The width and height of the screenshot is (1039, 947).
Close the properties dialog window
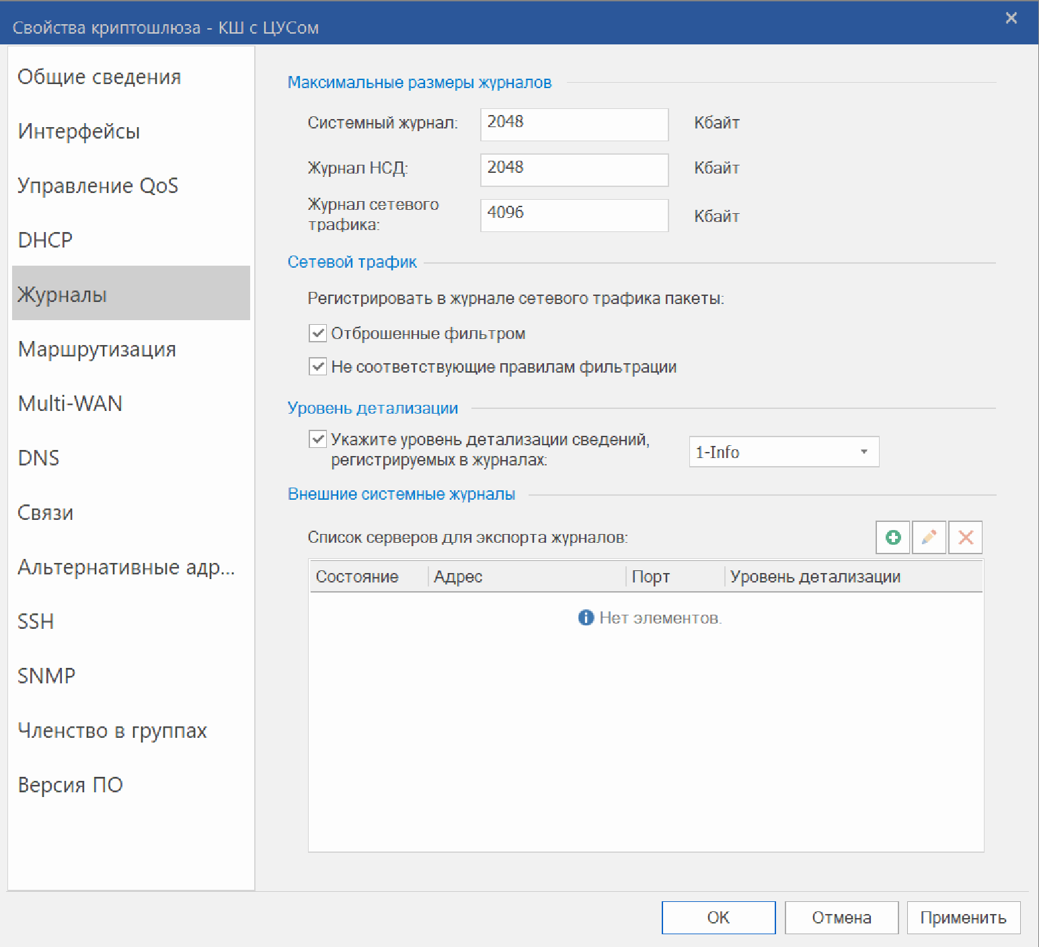1011,19
